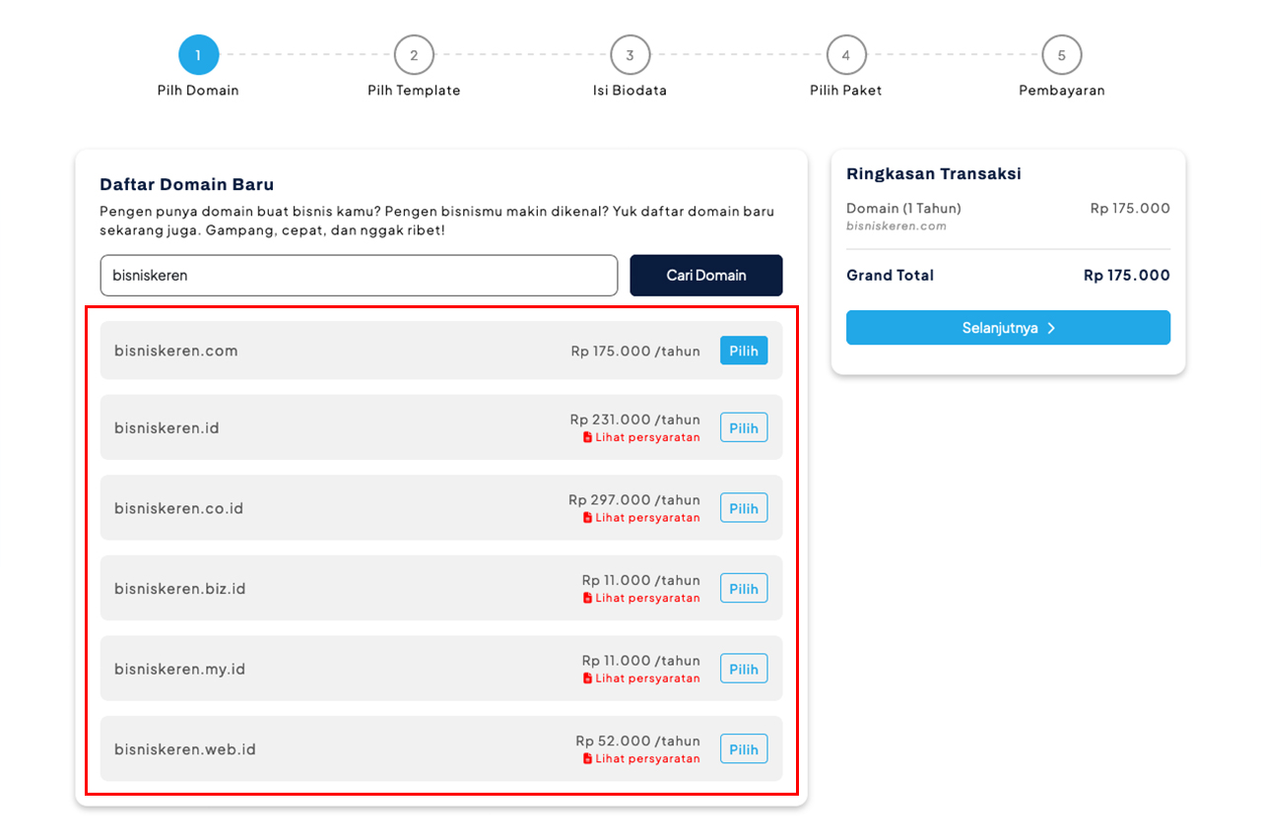Click the chevron arrow on Selanjutnya button
The height and width of the screenshot is (840, 1261).
[1051, 328]
